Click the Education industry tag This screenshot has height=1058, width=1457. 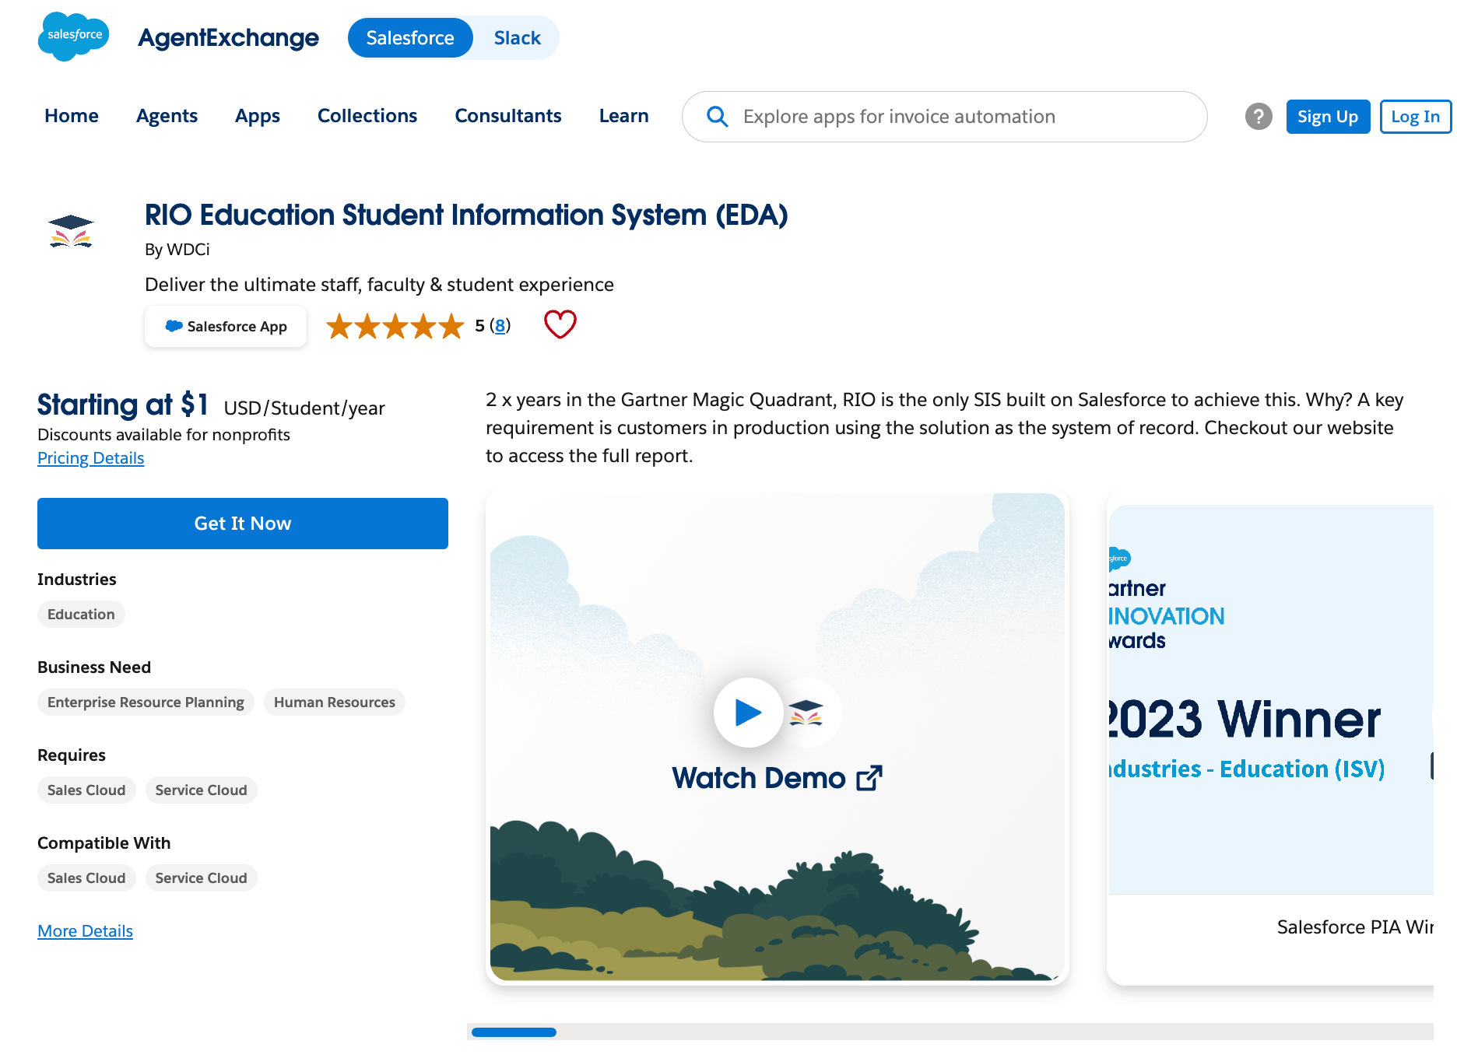click(81, 615)
